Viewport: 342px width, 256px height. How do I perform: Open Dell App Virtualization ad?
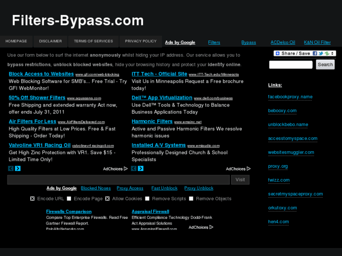point(162,98)
